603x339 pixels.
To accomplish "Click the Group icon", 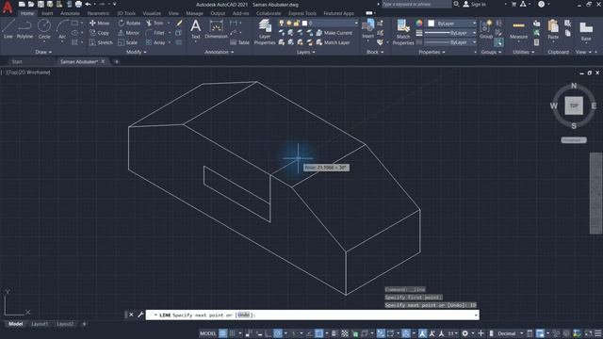I will tap(486, 29).
